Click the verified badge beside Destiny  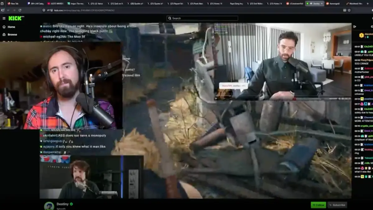coord(71,204)
